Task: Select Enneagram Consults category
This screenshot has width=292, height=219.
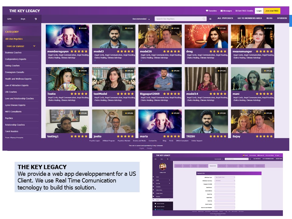Action: (x=15, y=72)
